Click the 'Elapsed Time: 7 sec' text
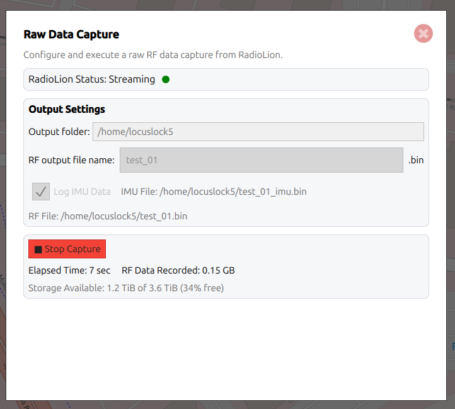Image resolution: width=455 pixels, height=409 pixels. 69,270
